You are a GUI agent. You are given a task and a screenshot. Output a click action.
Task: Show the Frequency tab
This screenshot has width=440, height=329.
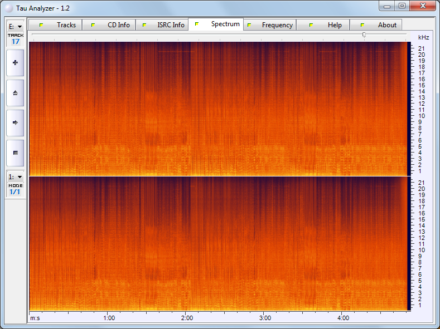tap(270, 25)
